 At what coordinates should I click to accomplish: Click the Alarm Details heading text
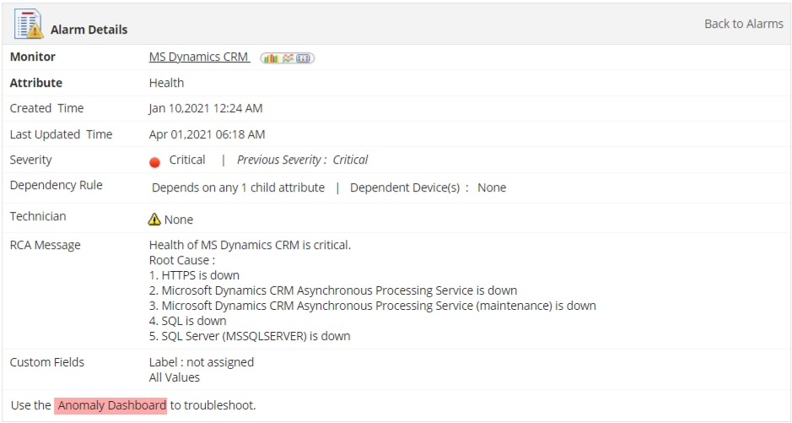point(89,30)
